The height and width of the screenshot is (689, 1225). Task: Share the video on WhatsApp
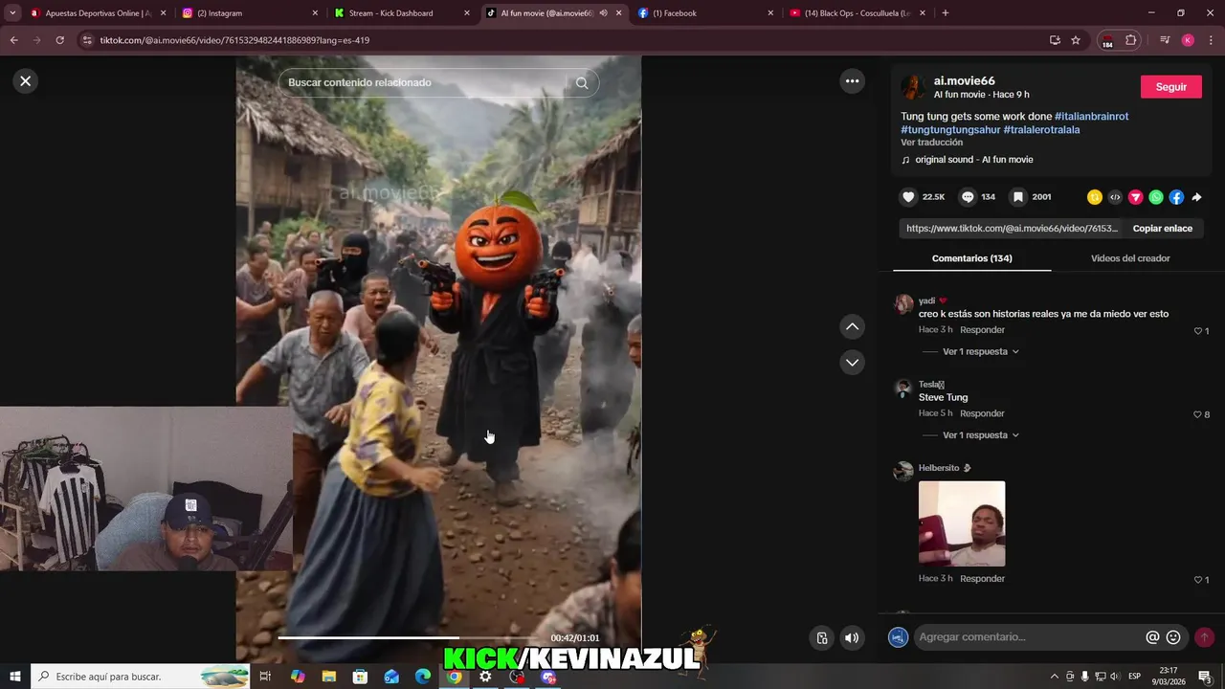[x=1156, y=197]
